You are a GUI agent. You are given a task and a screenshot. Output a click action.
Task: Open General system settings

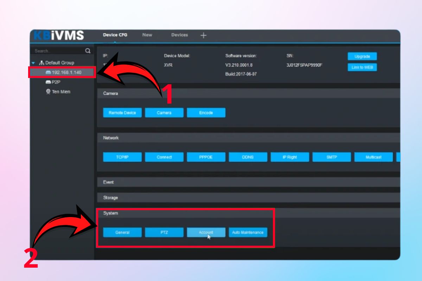tap(122, 232)
